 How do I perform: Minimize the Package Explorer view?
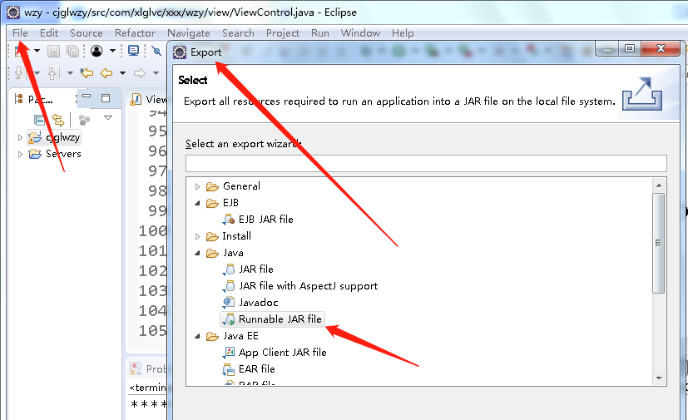tap(87, 96)
